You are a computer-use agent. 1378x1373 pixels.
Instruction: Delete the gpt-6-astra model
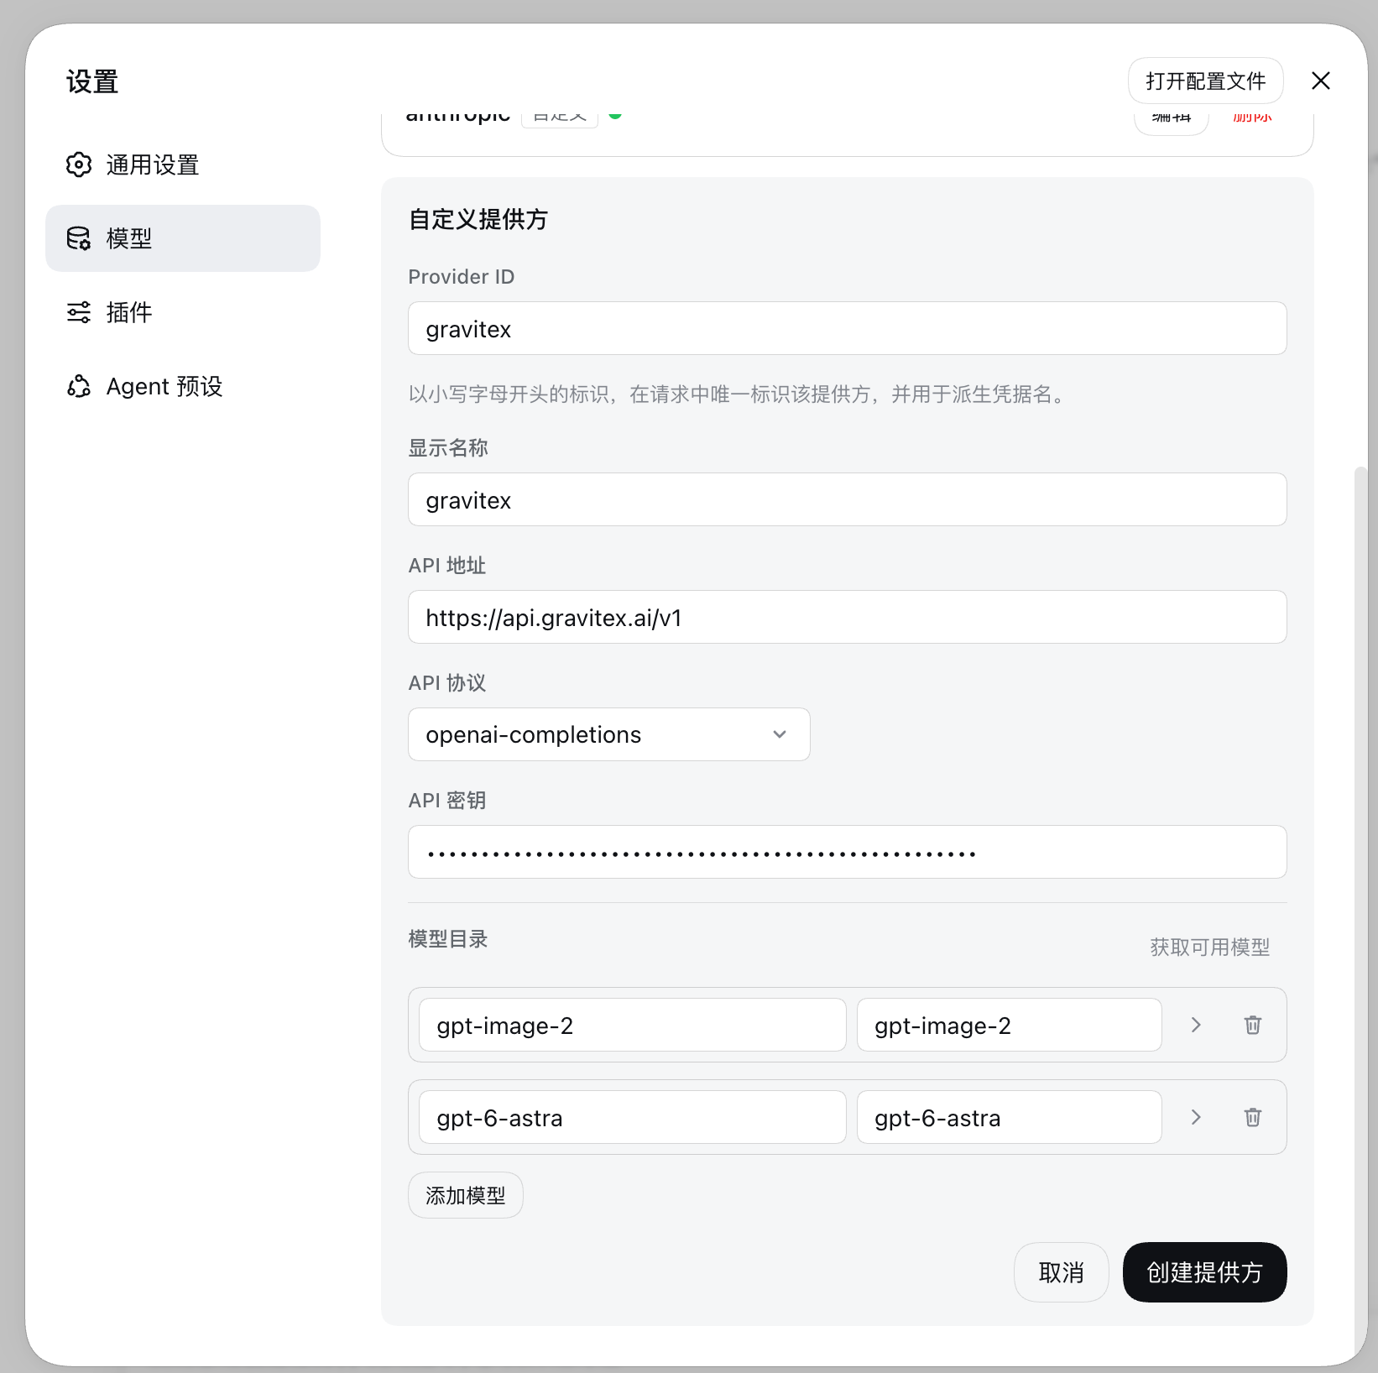[1252, 1117]
